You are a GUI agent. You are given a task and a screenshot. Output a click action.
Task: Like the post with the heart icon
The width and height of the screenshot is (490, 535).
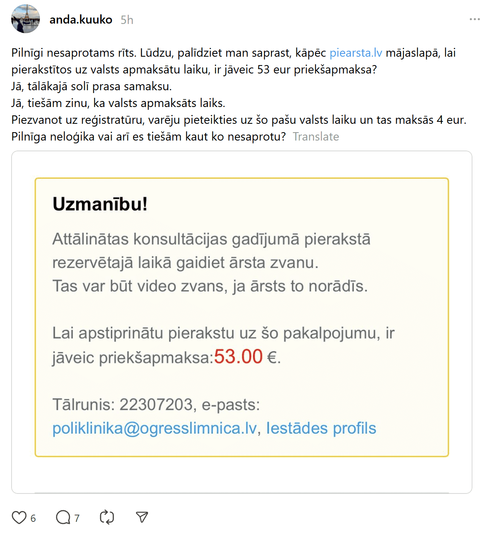[x=19, y=517]
